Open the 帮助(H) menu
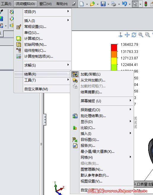The height and width of the screenshot is (195, 153). (62, 4)
